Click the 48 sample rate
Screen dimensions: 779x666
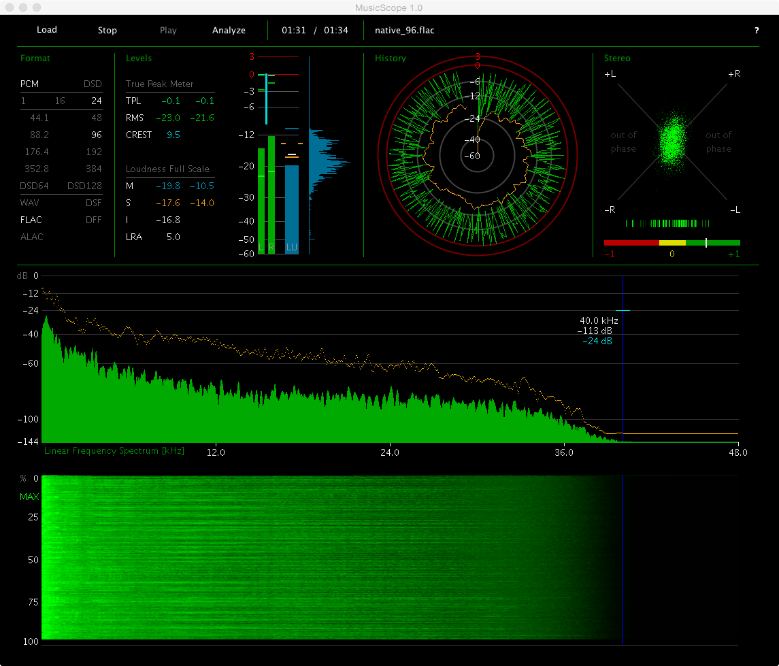pyautogui.click(x=97, y=118)
